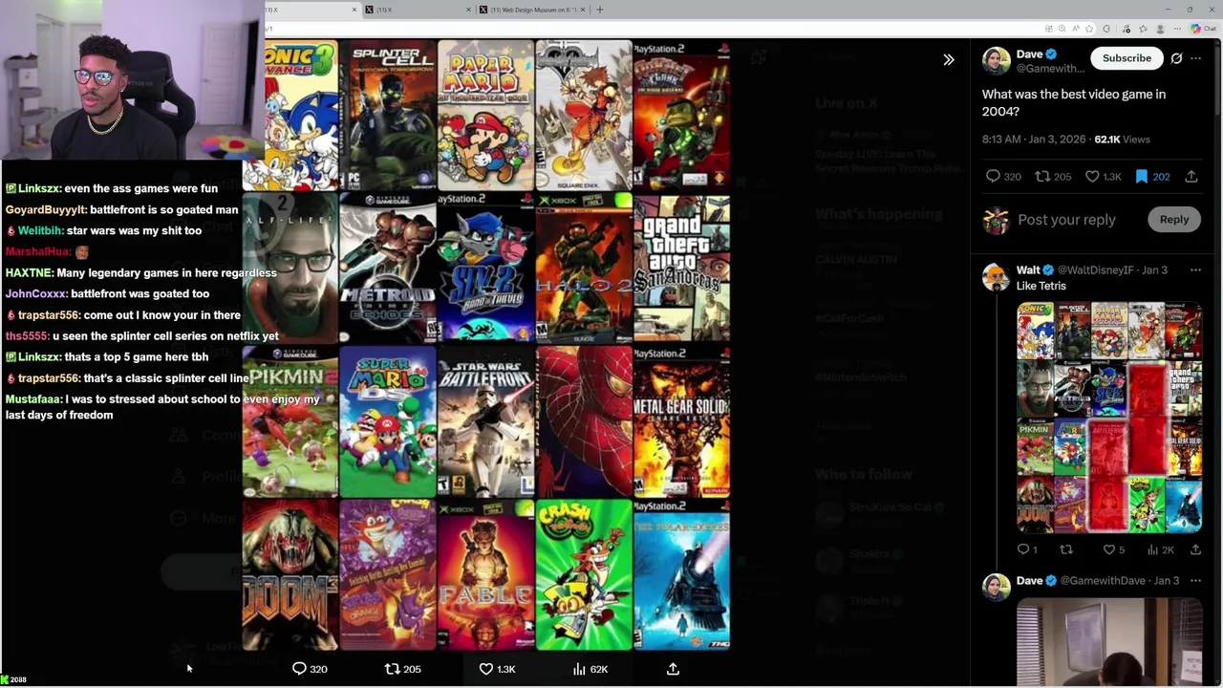Click the zoom magnifier icon in address bar

[x=1062, y=29]
